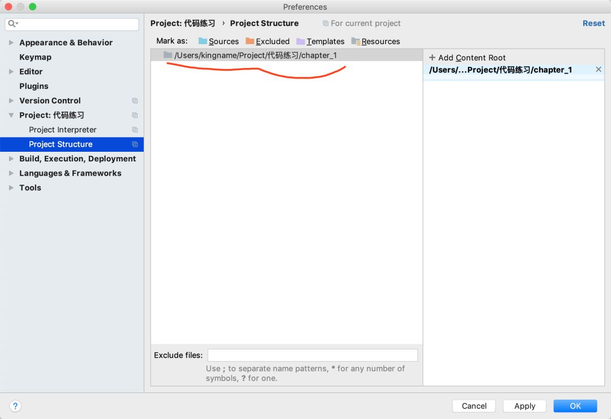Image resolution: width=611 pixels, height=419 pixels.
Task: Mark folder as Resources
Action: tap(375, 41)
